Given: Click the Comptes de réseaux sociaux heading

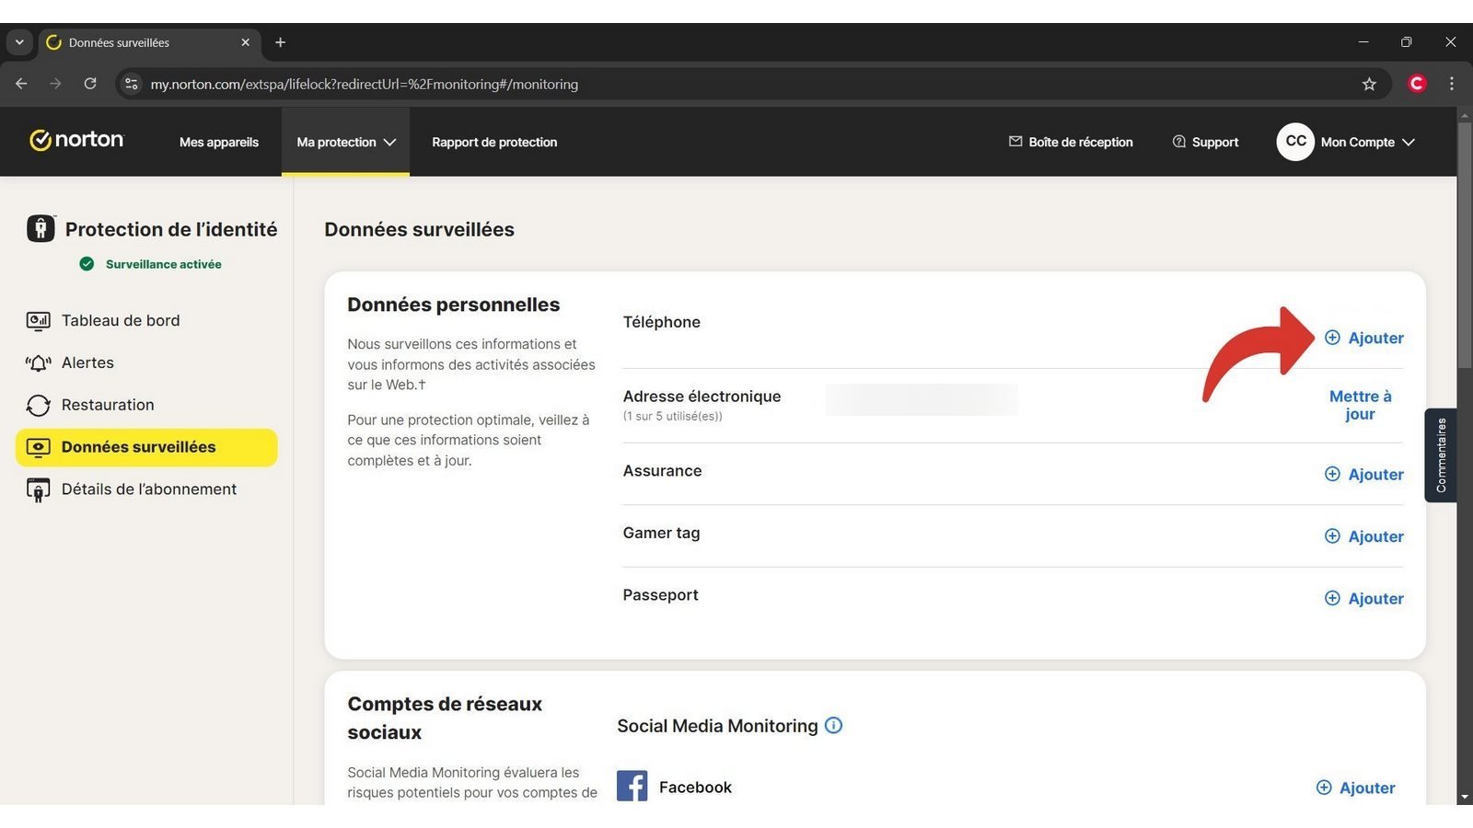Looking at the screenshot, I should tap(445, 718).
